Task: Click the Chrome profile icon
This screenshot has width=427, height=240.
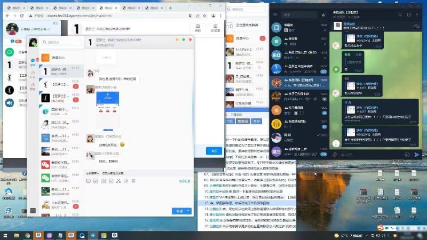Action: (x=213, y=16)
